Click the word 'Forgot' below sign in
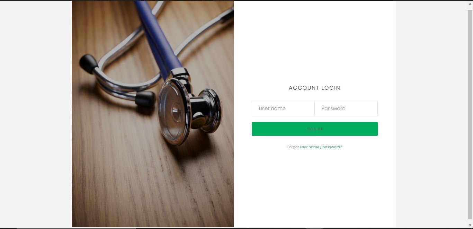Screen dimensions: 473x229 click(x=293, y=147)
